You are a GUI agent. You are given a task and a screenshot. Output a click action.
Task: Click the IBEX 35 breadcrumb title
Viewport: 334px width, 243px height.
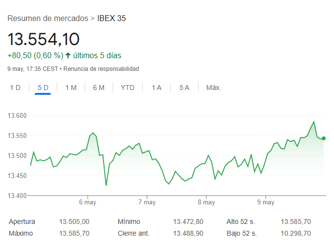coord(112,18)
